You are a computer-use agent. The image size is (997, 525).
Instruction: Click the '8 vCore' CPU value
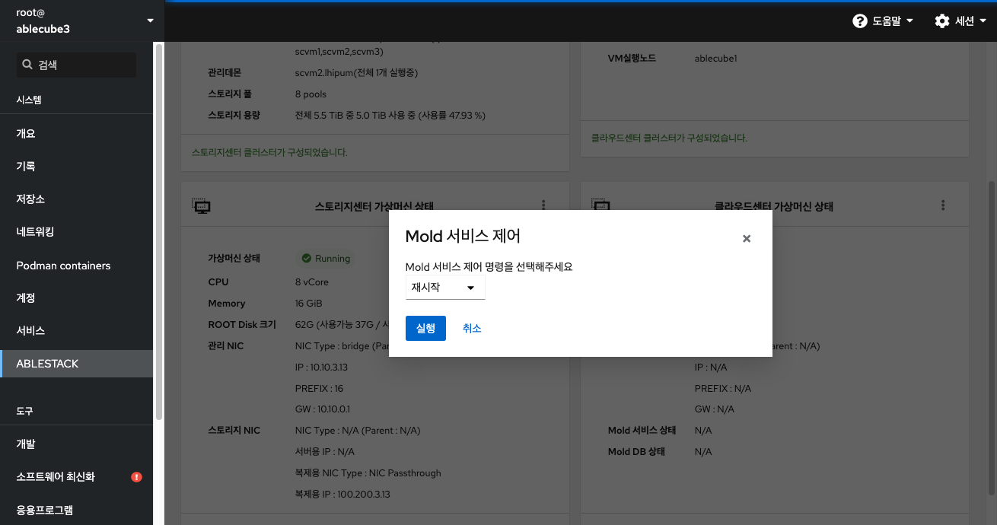pyautogui.click(x=312, y=282)
